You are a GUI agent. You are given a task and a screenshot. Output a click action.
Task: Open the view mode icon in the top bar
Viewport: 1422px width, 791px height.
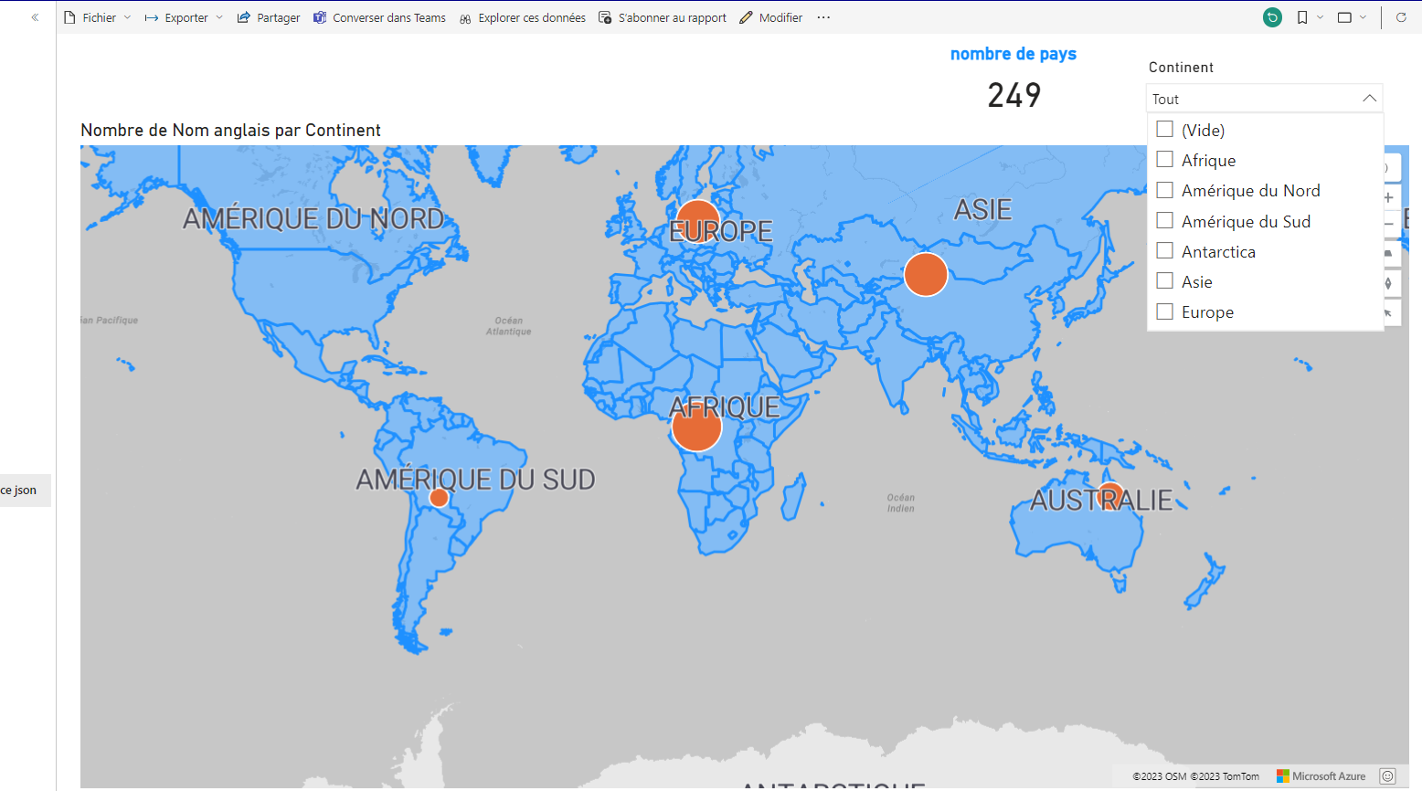click(1345, 16)
